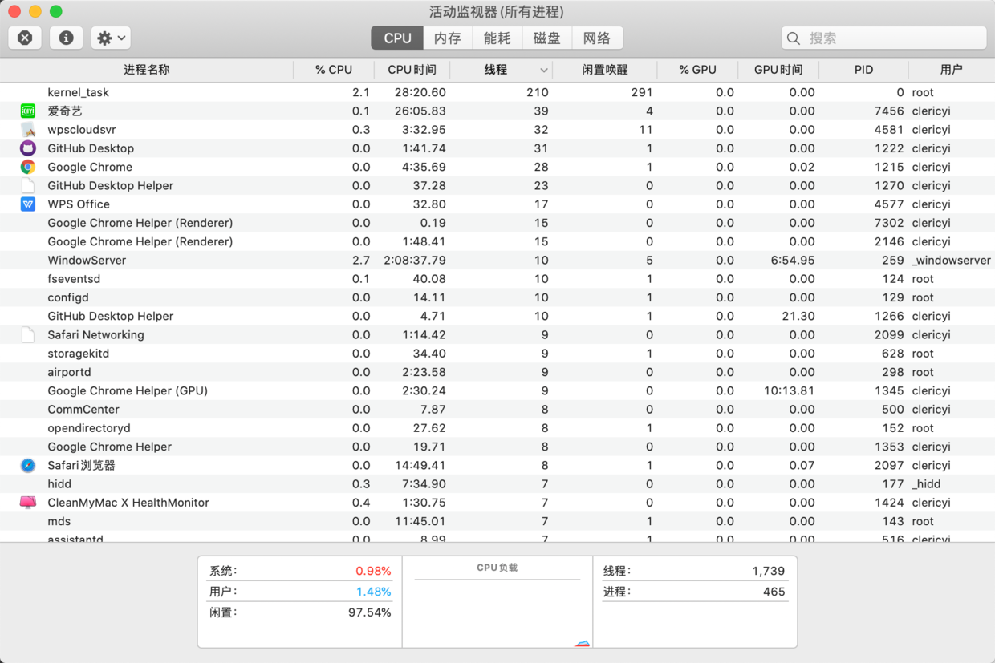The image size is (995, 663).
Task: Click the Safari Networking document icon
Action: point(28,335)
